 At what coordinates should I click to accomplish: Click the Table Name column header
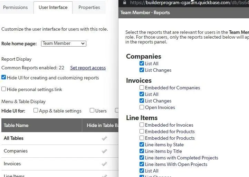coord(41,125)
